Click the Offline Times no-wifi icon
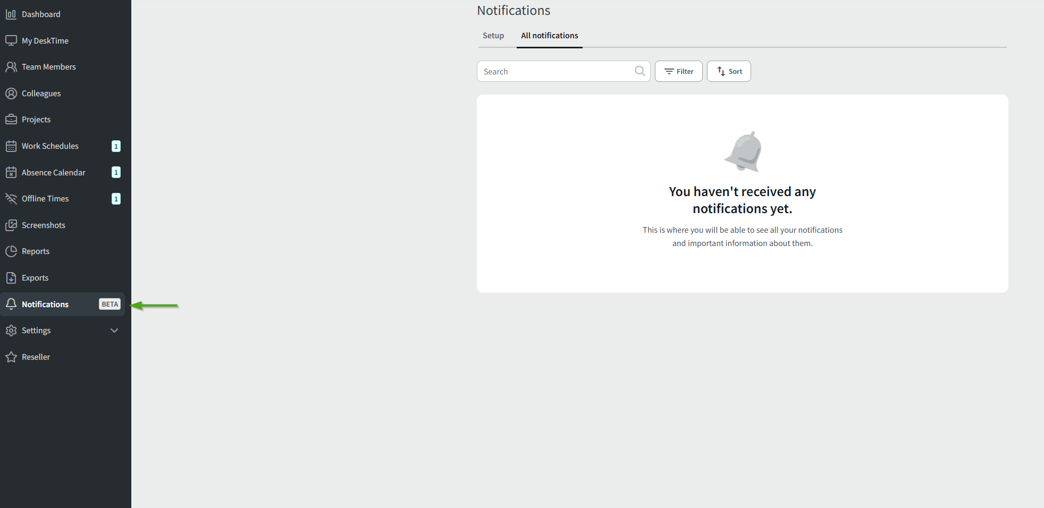The width and height of the screenshot is (1044, 508). coord(11,199)
